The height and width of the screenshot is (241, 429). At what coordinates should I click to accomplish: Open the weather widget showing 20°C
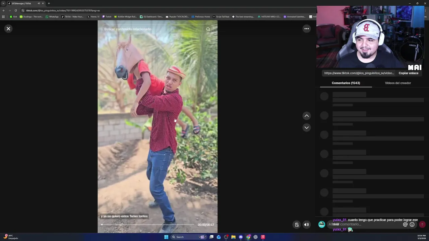pyautogui.click(x=10, y=237)
